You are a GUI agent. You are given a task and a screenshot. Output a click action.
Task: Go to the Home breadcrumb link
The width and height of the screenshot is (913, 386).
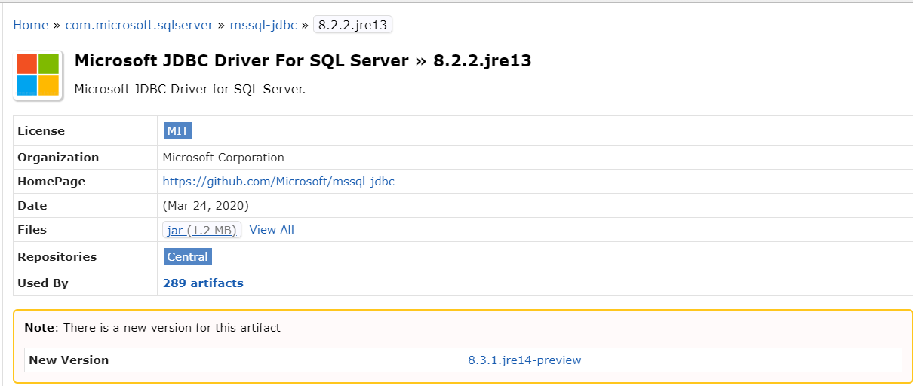coord(31,25)
